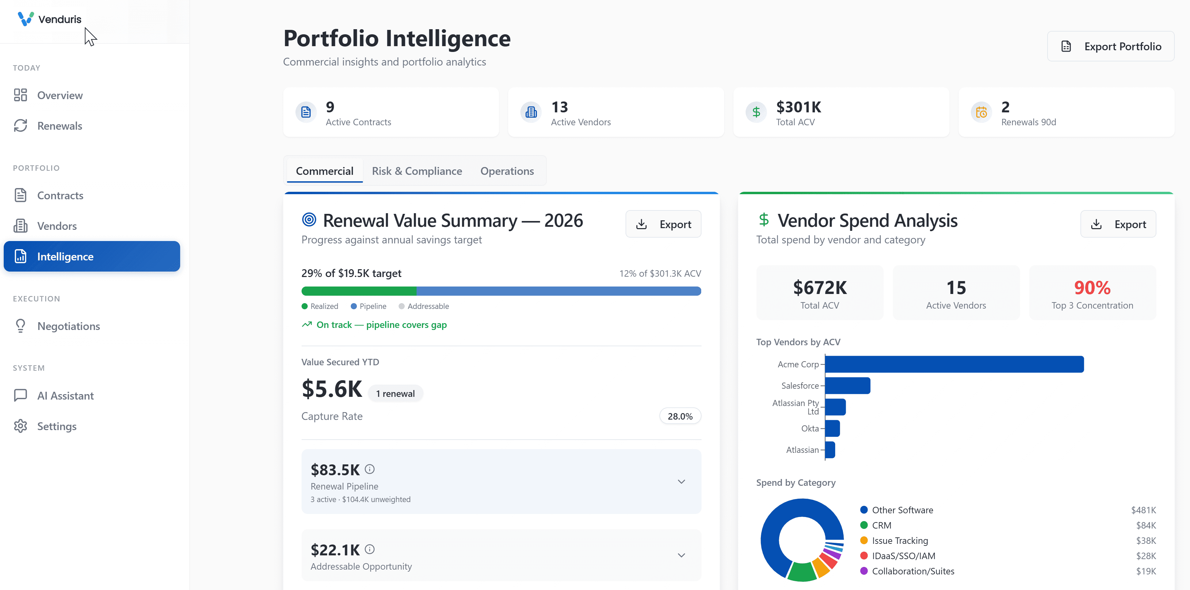Image resolution: width=1190 pixels, height=590 pixels.
Task: Expand the Addressable Opportunity chevron
Action: 681,555
